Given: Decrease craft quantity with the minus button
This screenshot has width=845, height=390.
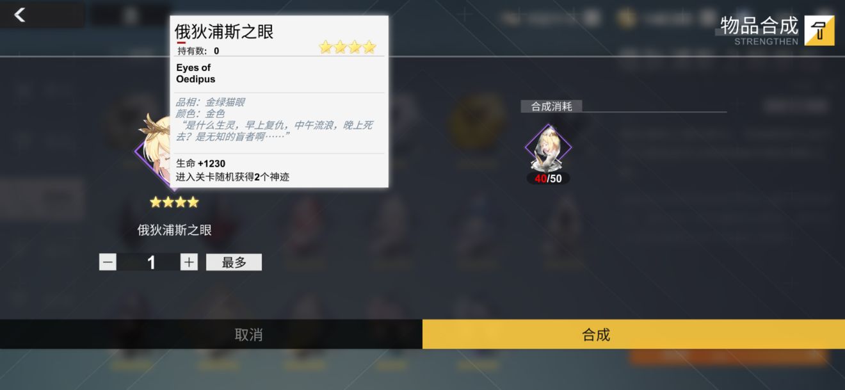Looking at the screenshot, I should point(108,262).
